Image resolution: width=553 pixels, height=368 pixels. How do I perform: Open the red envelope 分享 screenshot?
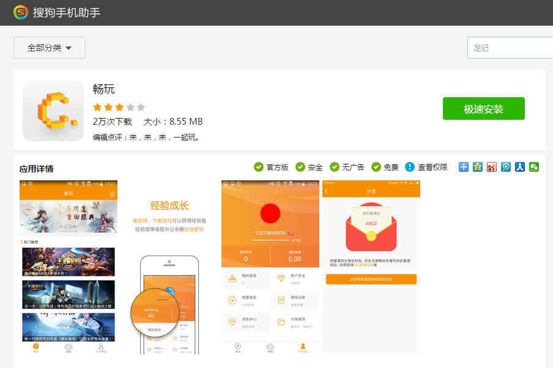pos(371,267)
